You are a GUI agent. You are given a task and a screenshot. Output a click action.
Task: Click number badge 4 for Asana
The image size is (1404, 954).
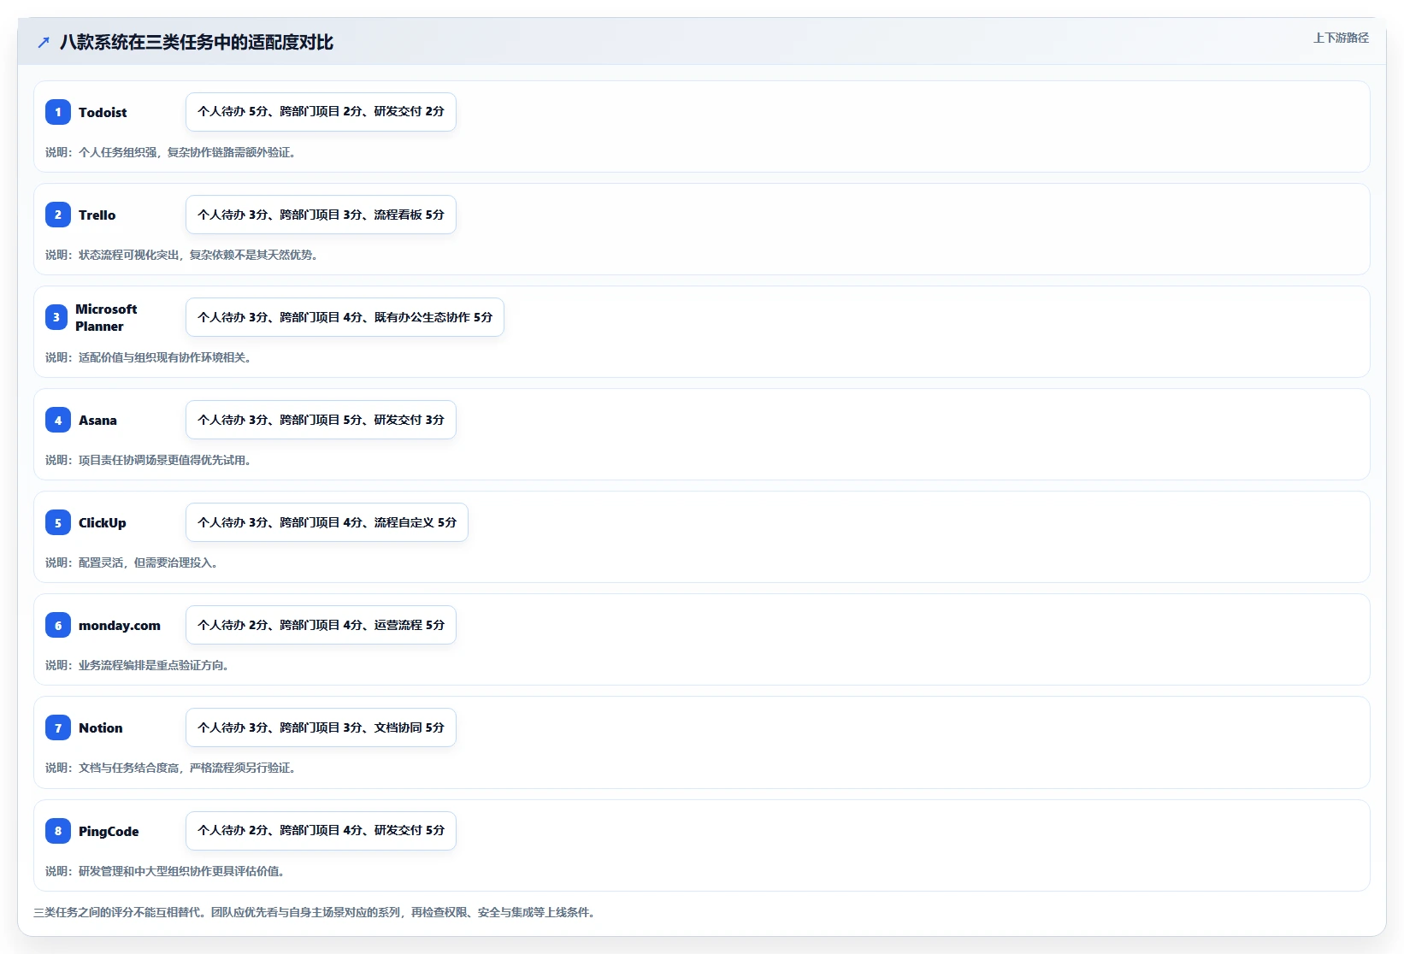[58, 420]
